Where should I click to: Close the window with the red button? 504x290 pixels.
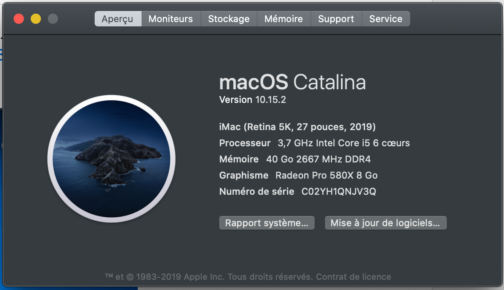19,19
